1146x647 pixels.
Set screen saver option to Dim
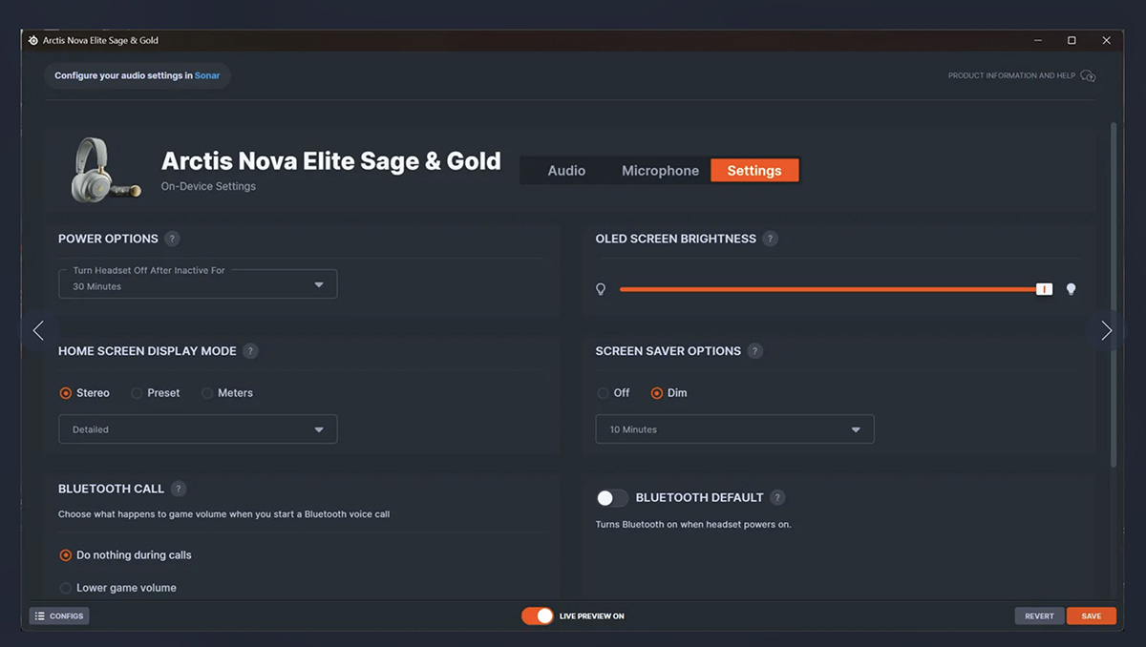[x=669, y=393]
